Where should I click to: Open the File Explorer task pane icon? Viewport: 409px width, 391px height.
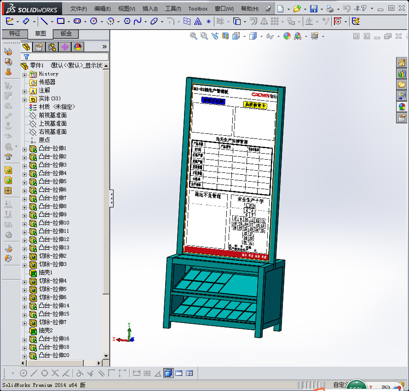tap(402, 85)
